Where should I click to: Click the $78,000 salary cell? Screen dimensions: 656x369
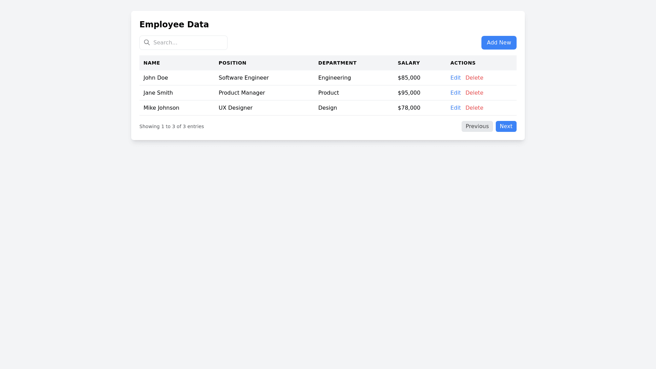click(x=409, y=108)
